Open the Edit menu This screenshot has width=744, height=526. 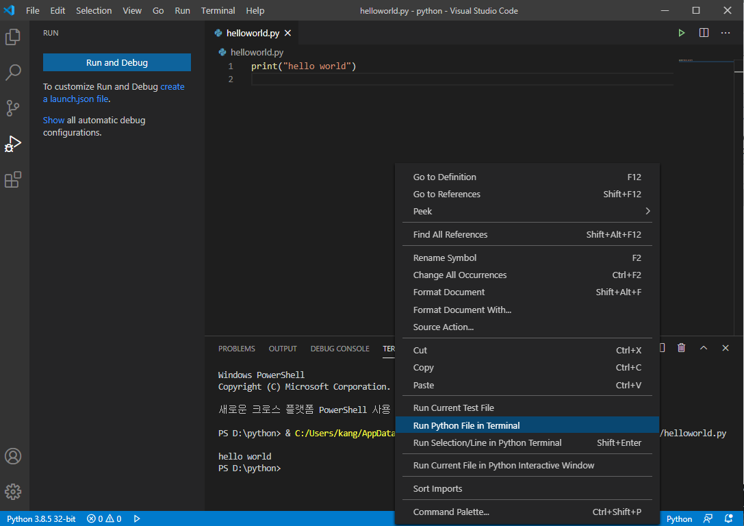(x=57, y=10)
